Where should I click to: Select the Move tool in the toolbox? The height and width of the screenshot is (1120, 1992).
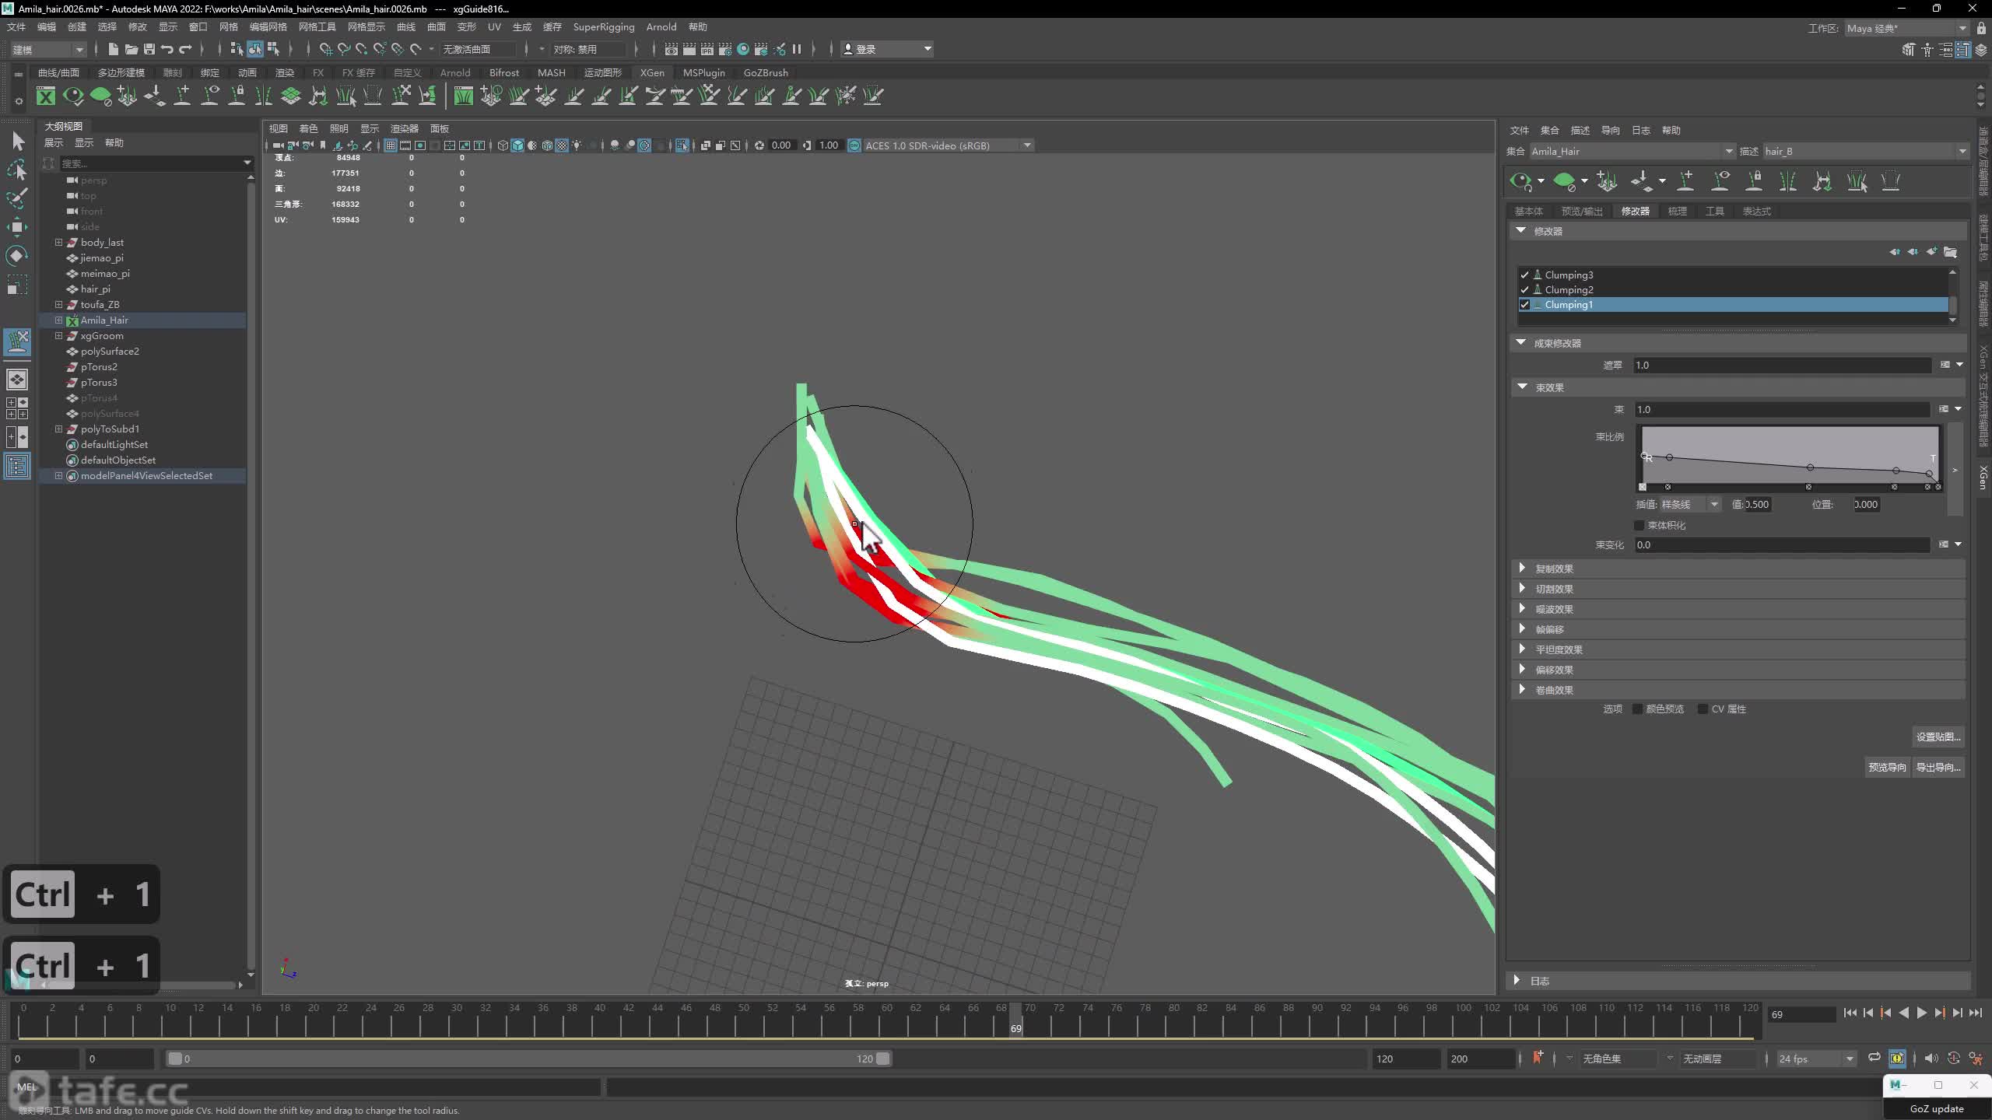(17, 227)
